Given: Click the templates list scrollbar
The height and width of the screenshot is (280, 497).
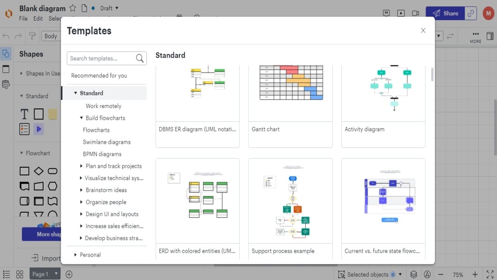Looking at the screenshot, I should coord(432,74).
